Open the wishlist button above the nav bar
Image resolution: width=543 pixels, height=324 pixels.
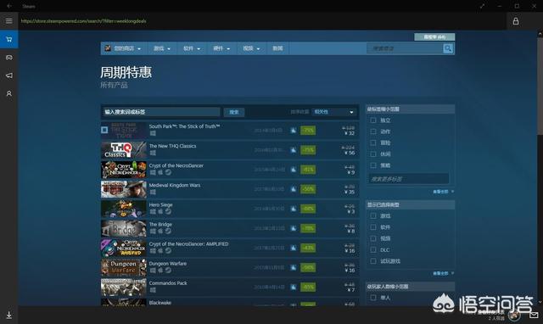(434, 36)
